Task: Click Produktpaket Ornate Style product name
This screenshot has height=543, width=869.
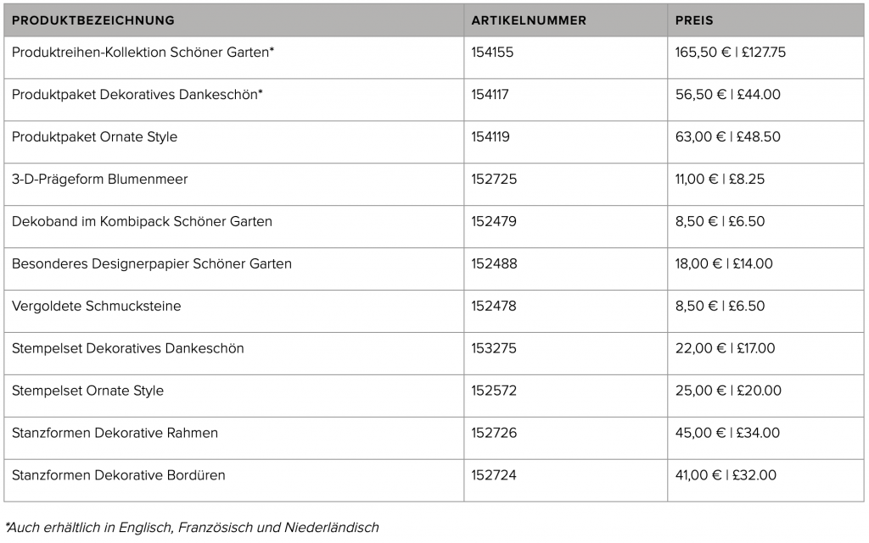Action: click(x=94, y=136)
